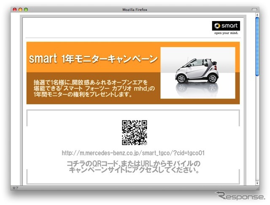The image size is (270, 205).
Task: Click the yellow minimize window button
Action: pos(20,10)
